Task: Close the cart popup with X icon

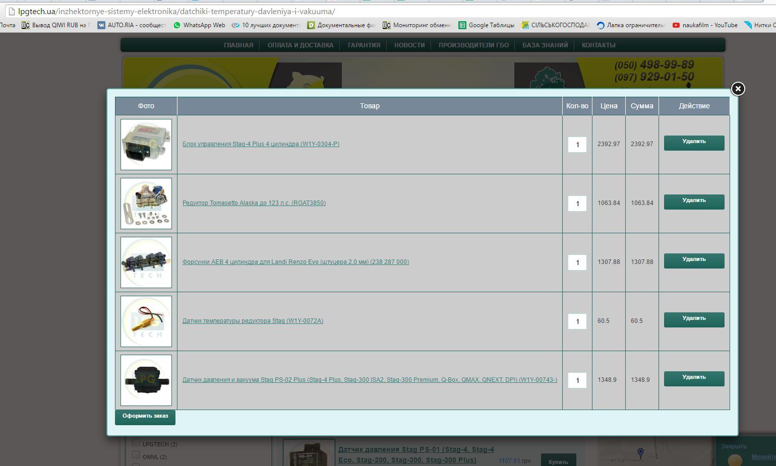Action: point(738,89)
